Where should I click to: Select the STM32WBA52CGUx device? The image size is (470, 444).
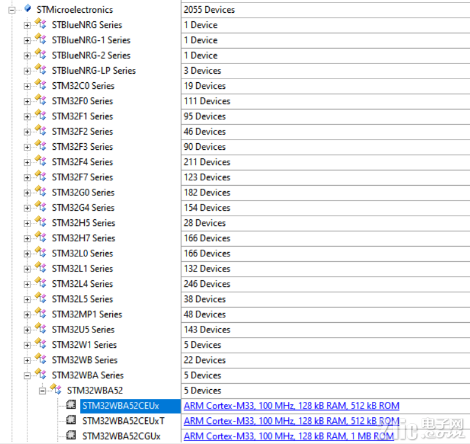121,436
